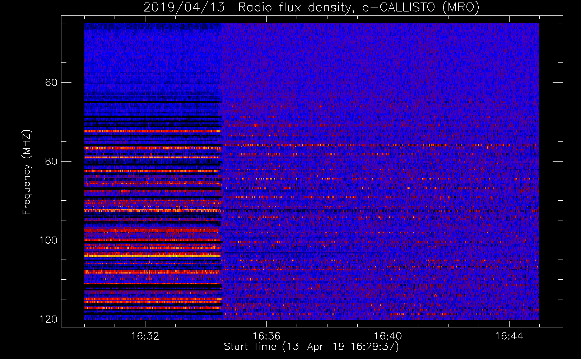Select the 16:36 time axis label
Screen dimensions: 581x359
coord(266,336)
